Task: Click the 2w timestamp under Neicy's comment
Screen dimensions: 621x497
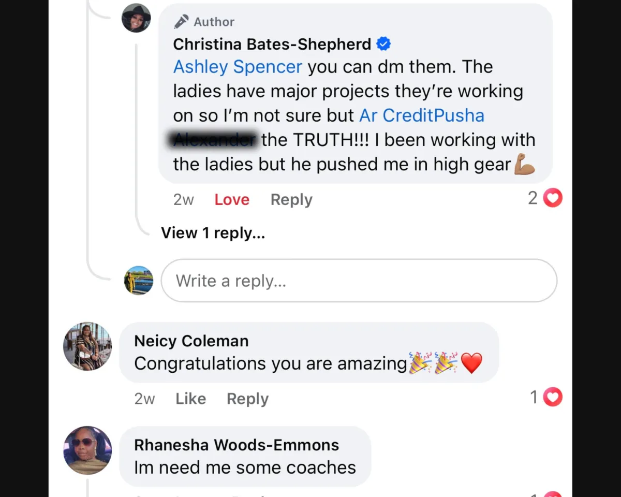Action: coord(144,399)
